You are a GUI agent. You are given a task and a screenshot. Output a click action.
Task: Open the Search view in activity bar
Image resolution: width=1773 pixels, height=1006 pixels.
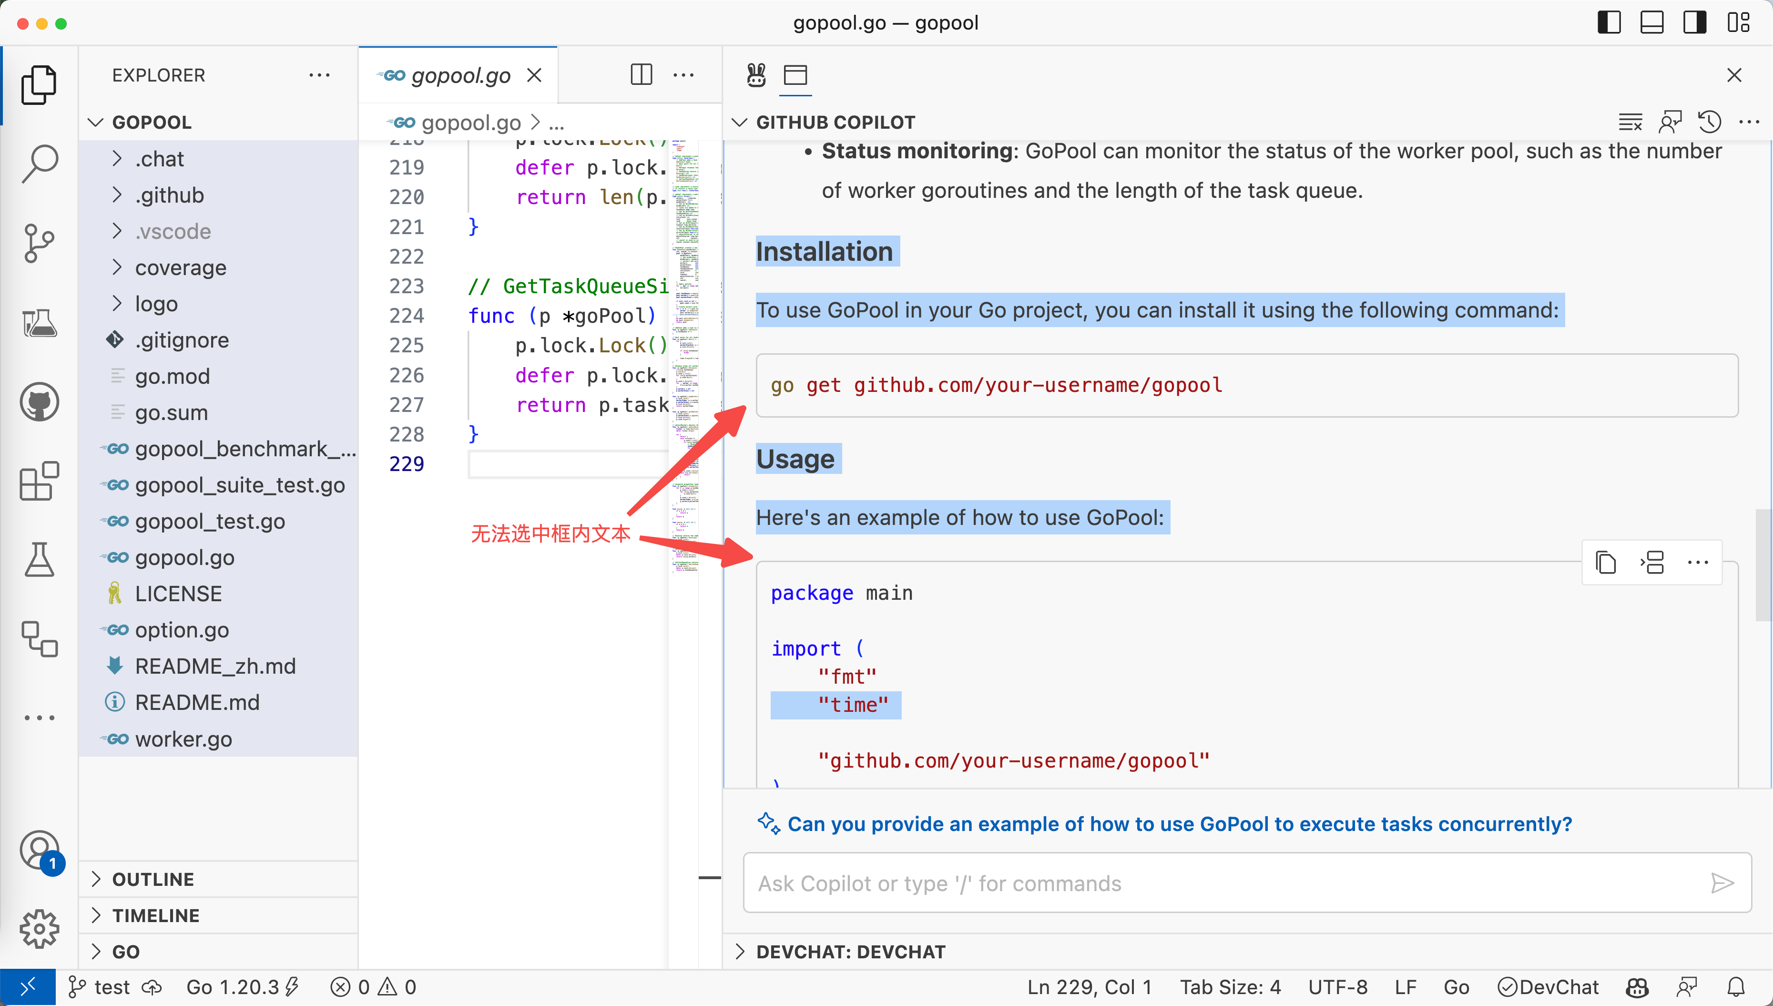coord(40,163)
